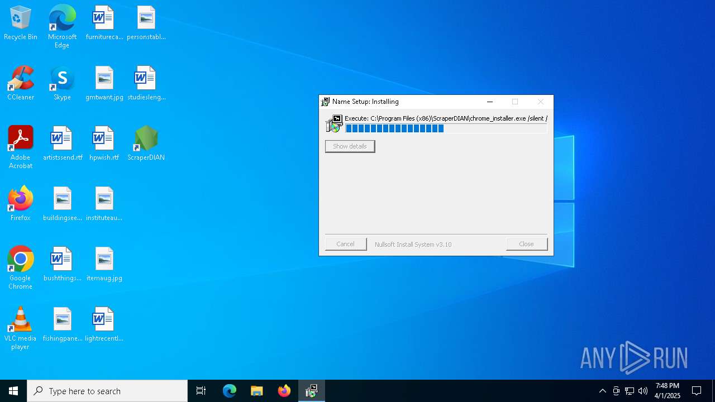The image size is (715, 402).
Task: Open the notification center icon
Action: [x=697, y=391]
